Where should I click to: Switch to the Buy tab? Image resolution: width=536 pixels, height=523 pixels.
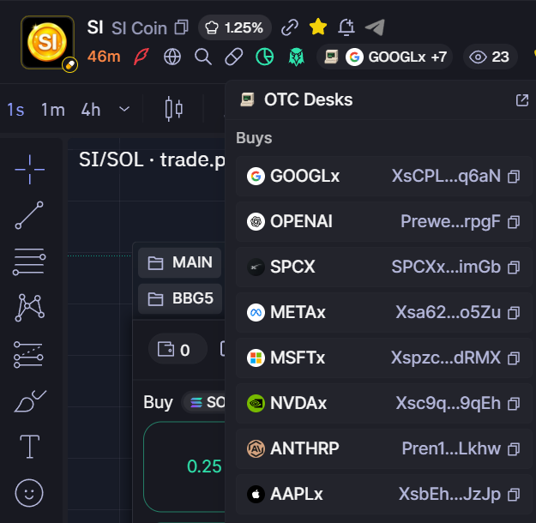[158, 402]
